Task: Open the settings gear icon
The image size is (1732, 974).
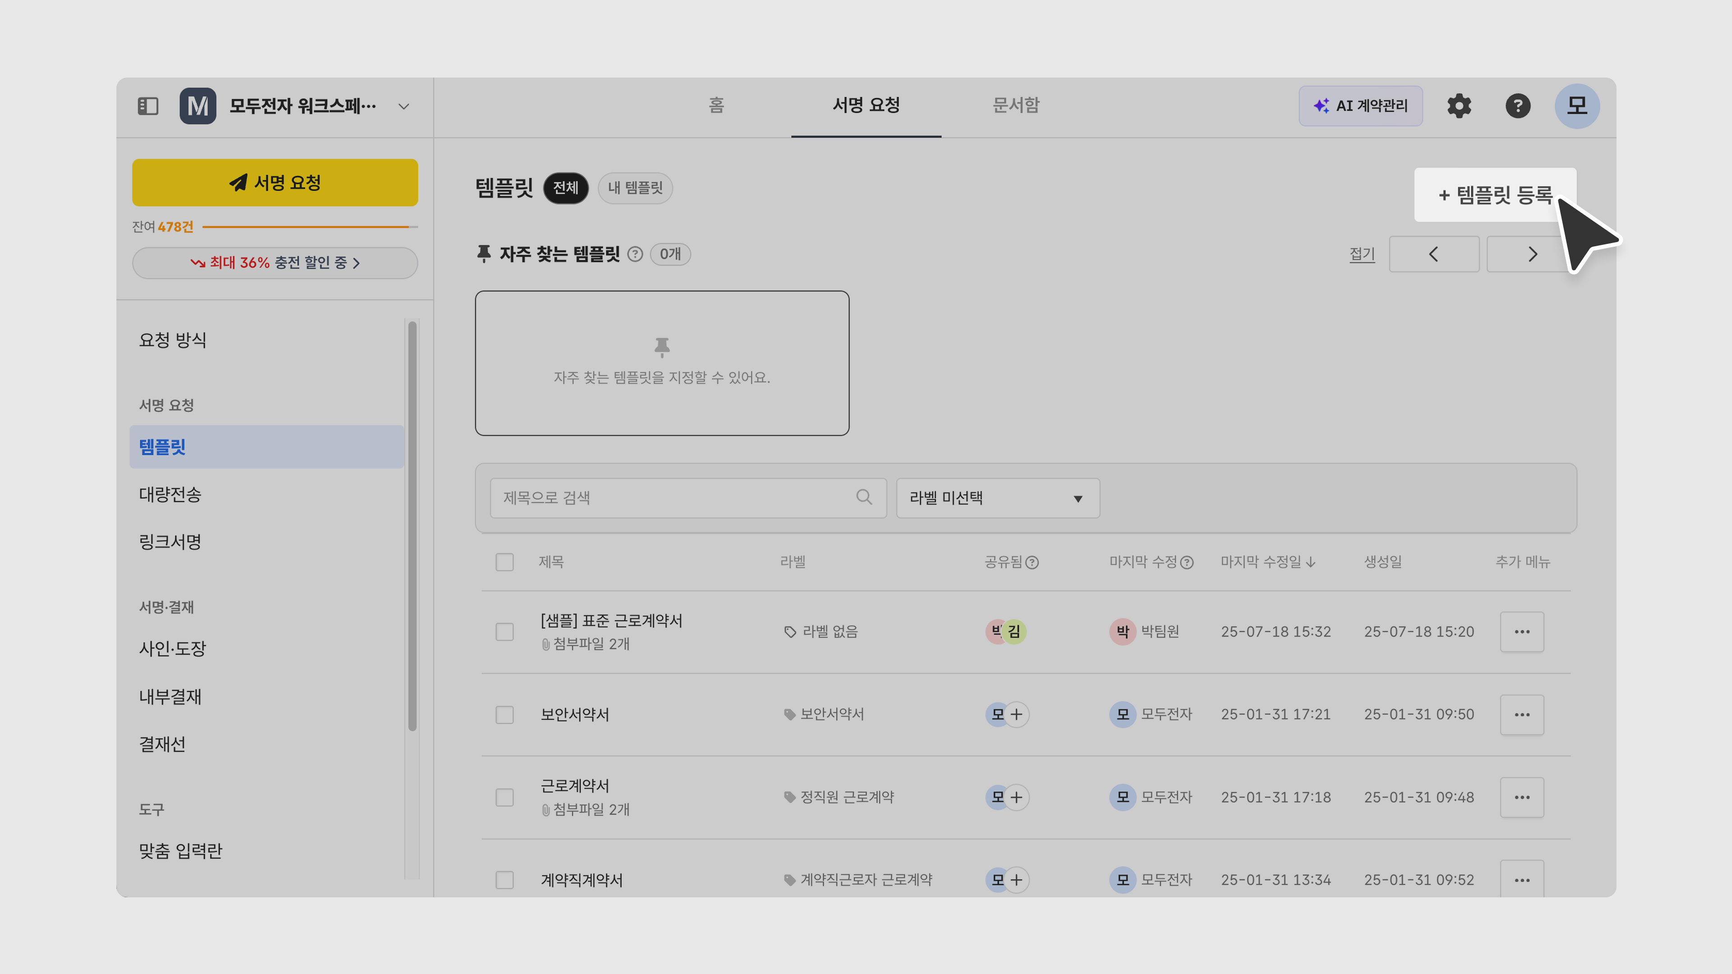Action: click(x=1459, y=106)
